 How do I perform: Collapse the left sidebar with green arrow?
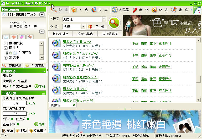[47, 70]
